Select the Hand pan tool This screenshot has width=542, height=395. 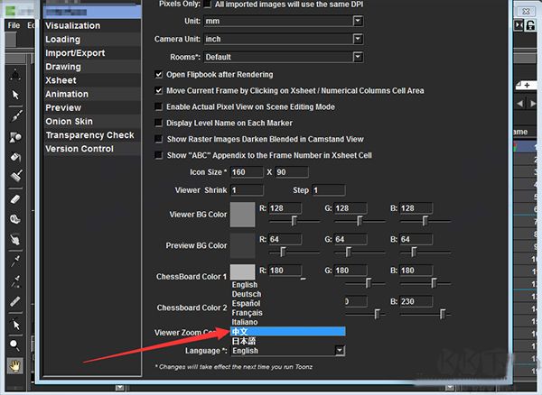[x=14, y=365]
